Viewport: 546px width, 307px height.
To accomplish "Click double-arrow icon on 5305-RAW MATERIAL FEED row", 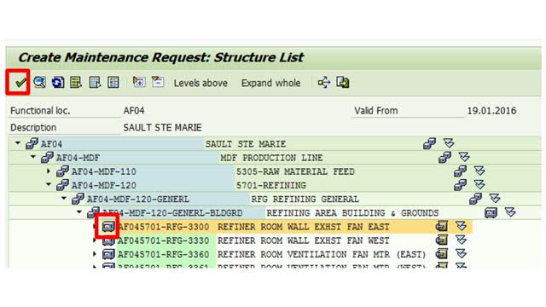I will point(479,171).
